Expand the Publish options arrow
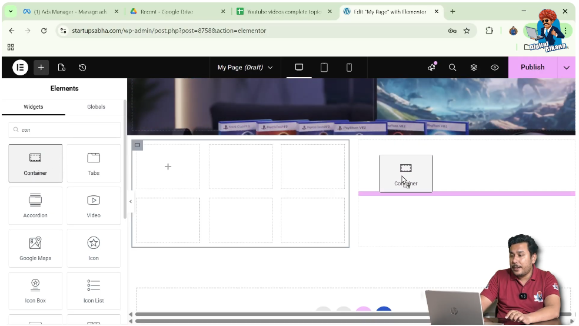579x326 pixels. tap(567, 68)
